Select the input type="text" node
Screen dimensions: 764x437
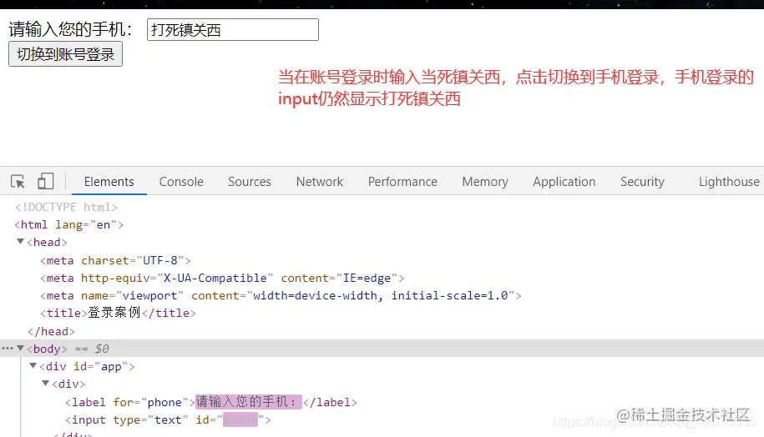168,420
